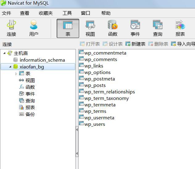The width and height of the screenshot is (195, 169).
Task: Select the 主机庙 connection in the tree
Action: (x=21, y=53)
